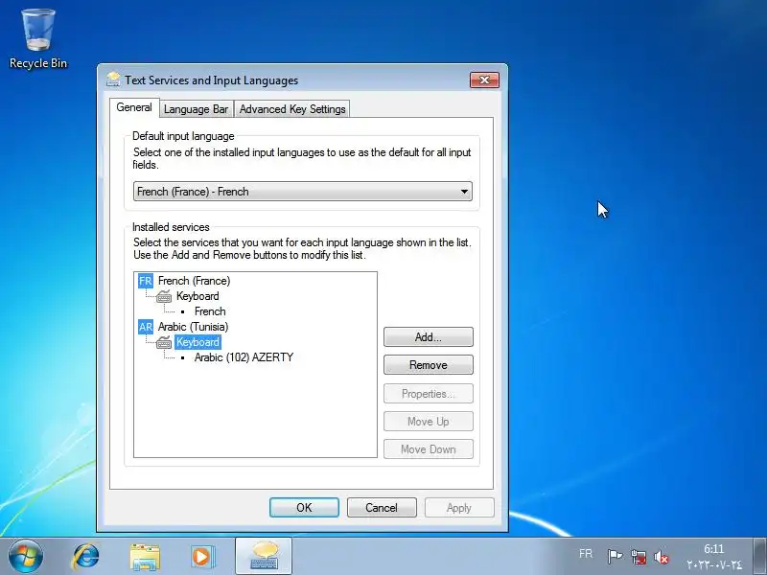Open the Recycle Bin desktop icon
767x575 pixels.
(x=38, y=39)
